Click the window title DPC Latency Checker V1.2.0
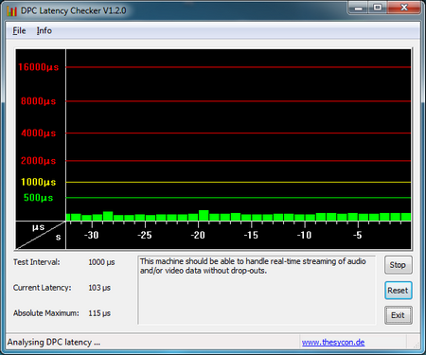The image size is (426, 355). coord(73,10)
